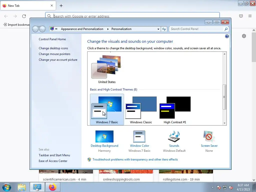Click the Personalization icon in address bar
Viewport: 256px width, 192px height.
[x=52, y=29]
